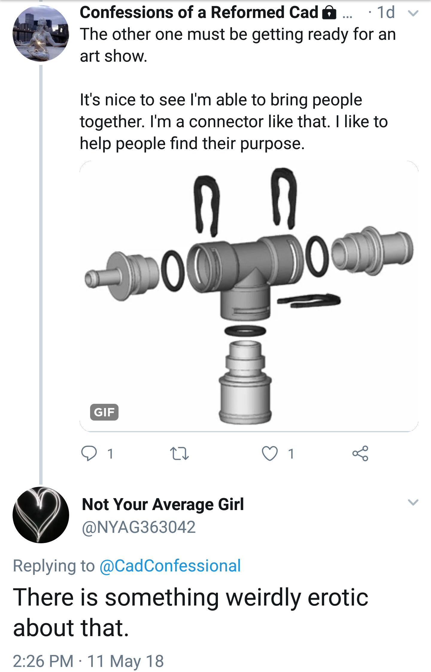Open the chevron menu beside Not Your Average Girl
The height and width of the screenshot is (672, 431).
point(413,502)
